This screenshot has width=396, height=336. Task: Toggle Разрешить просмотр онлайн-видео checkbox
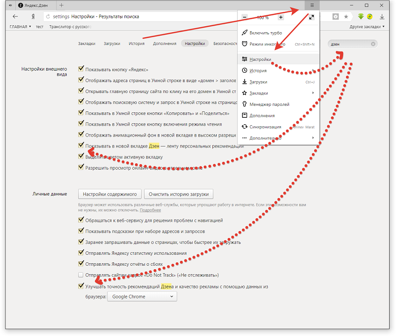pos(81,167)
